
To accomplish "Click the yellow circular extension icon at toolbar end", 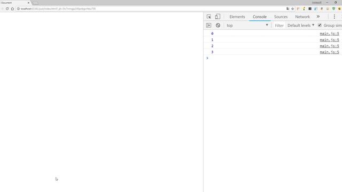I will (x=339, y=9).
